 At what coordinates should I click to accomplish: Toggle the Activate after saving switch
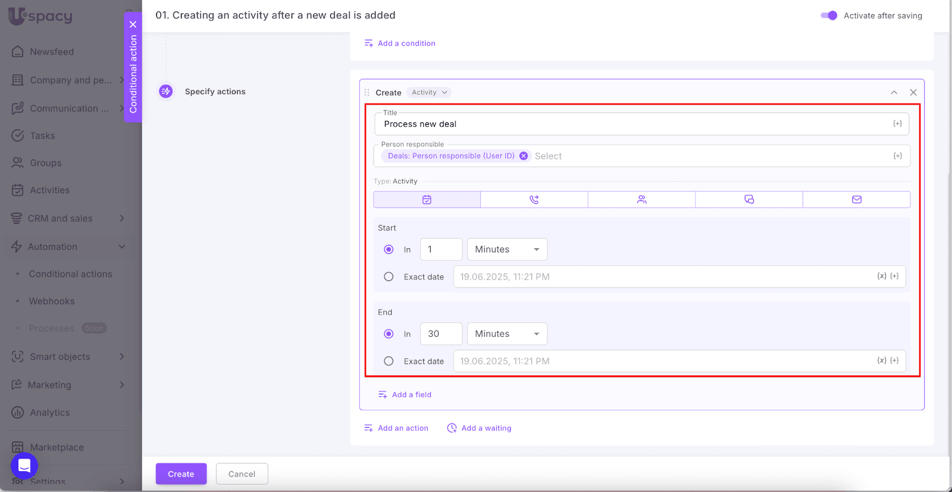coord(829,15)
